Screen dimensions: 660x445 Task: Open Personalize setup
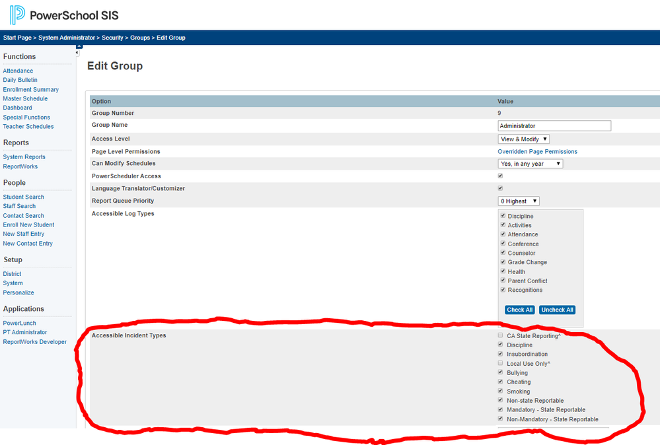tap(18, 292)
